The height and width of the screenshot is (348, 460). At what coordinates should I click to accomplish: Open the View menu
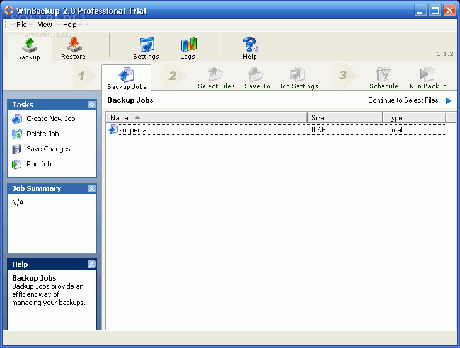(45, 25)
